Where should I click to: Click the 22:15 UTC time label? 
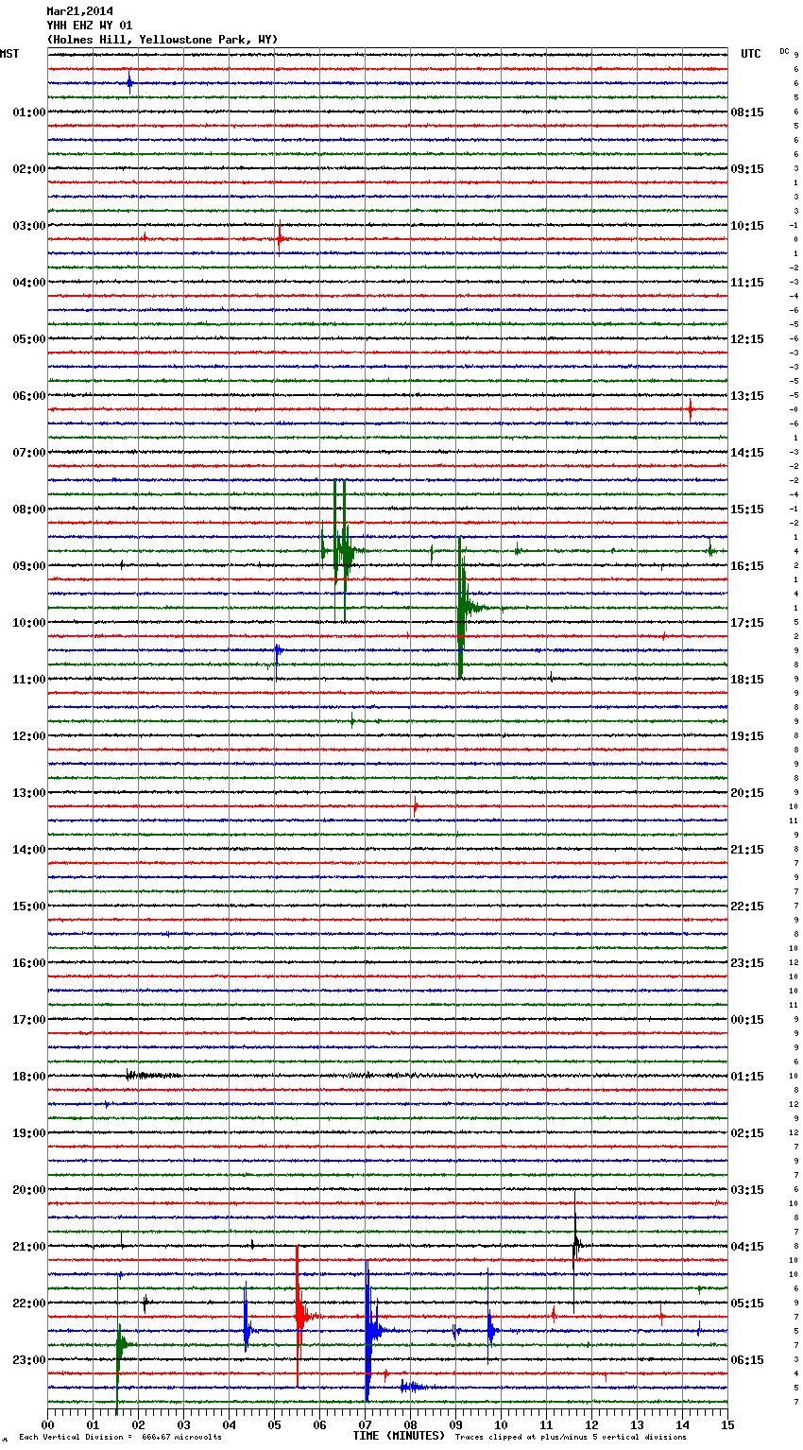pyautogui.click(x=747, y=906)
